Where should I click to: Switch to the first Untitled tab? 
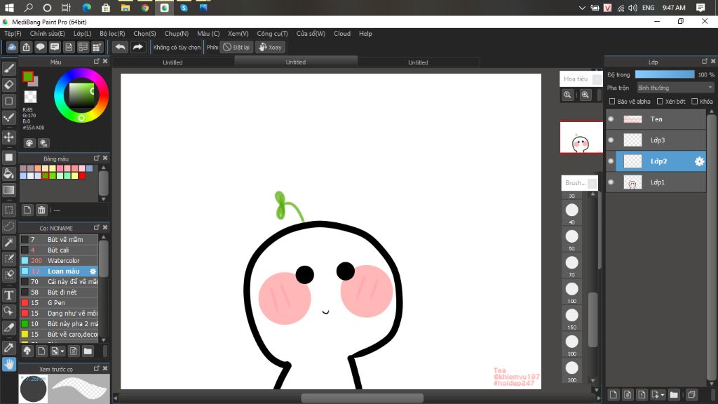[172, 62]
